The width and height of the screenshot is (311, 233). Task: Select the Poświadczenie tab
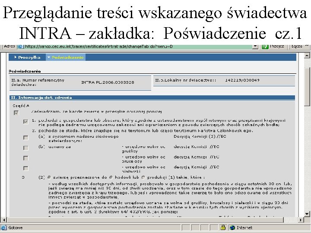66,57
